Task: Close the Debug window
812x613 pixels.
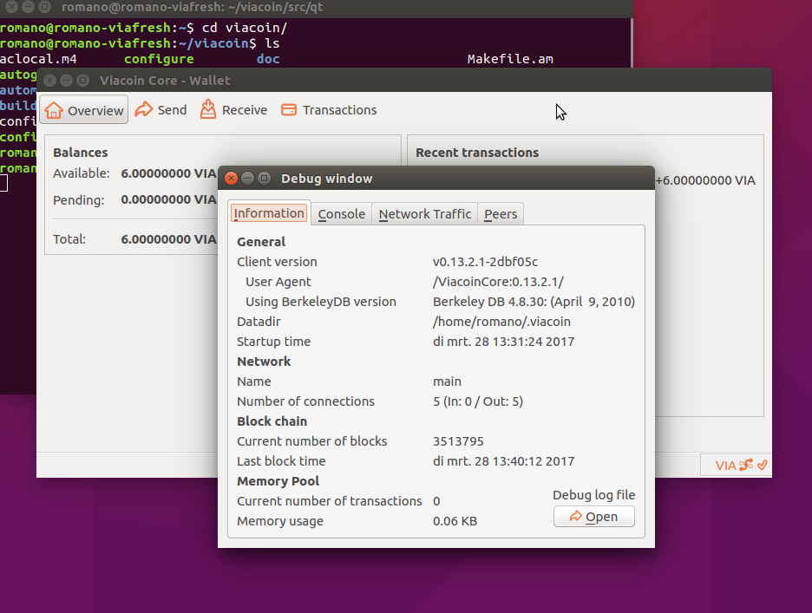Action: tap(232, 178)
